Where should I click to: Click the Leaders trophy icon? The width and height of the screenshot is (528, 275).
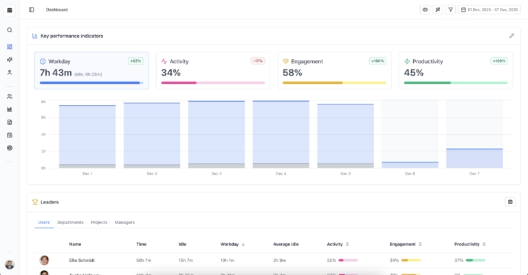point(35,202)
